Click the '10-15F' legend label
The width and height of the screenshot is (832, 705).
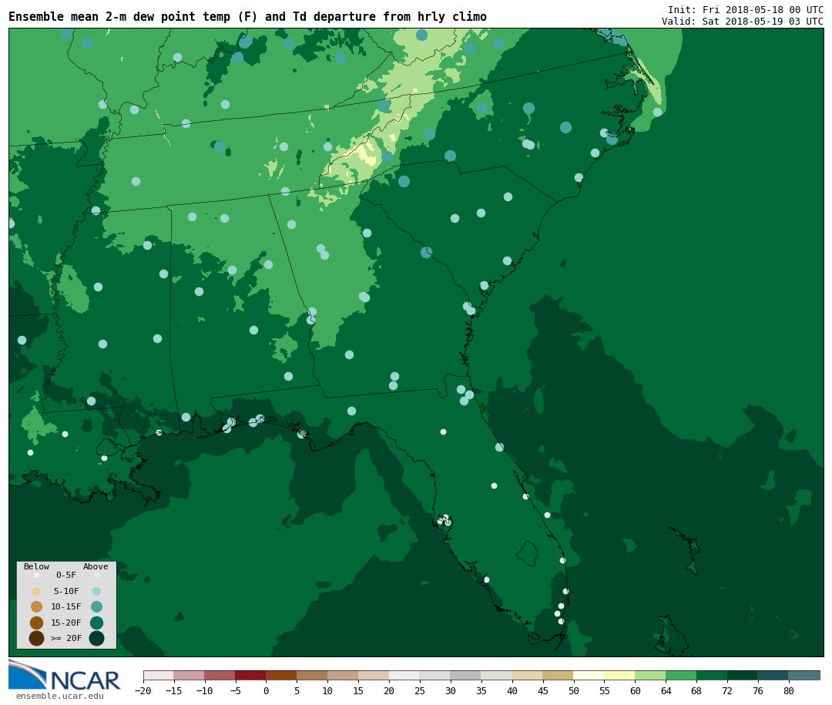[66, 606]
